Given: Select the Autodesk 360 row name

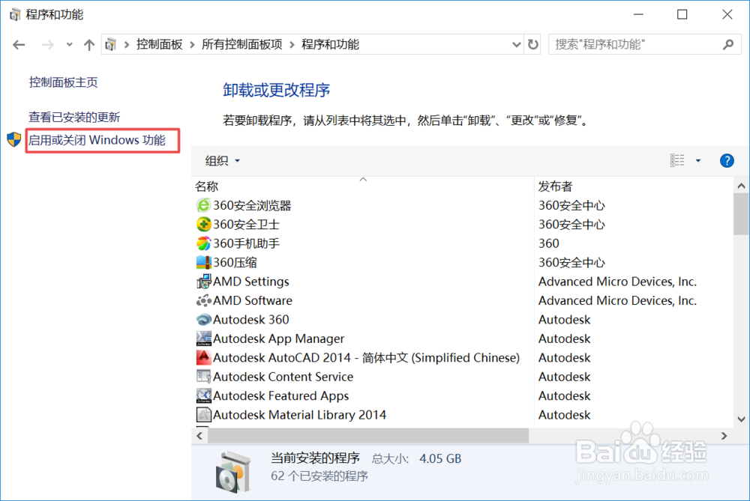Looking at the screenshot, I should pyautogui.click(x=250, y=320).
